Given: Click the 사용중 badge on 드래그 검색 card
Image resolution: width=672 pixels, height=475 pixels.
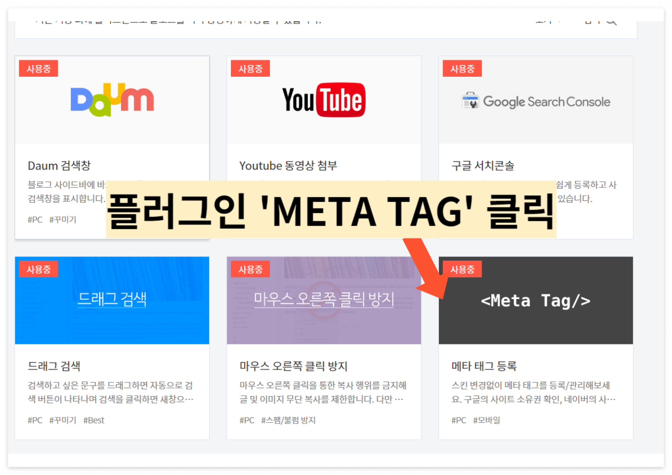Looking at the screenshot, I should (x=38, y=269).
